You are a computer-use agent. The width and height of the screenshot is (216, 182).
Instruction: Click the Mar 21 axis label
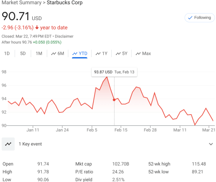point(209,130)
